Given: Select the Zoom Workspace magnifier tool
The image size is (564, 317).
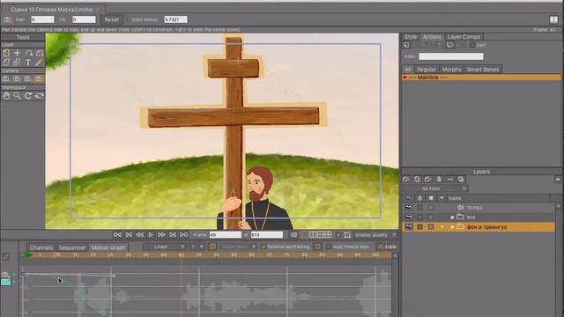Looking at the screenshot, I should click(17, 96).
